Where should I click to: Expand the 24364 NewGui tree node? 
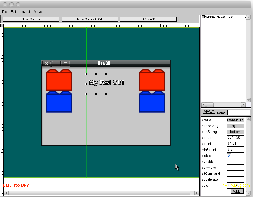(x=203, y=17)
